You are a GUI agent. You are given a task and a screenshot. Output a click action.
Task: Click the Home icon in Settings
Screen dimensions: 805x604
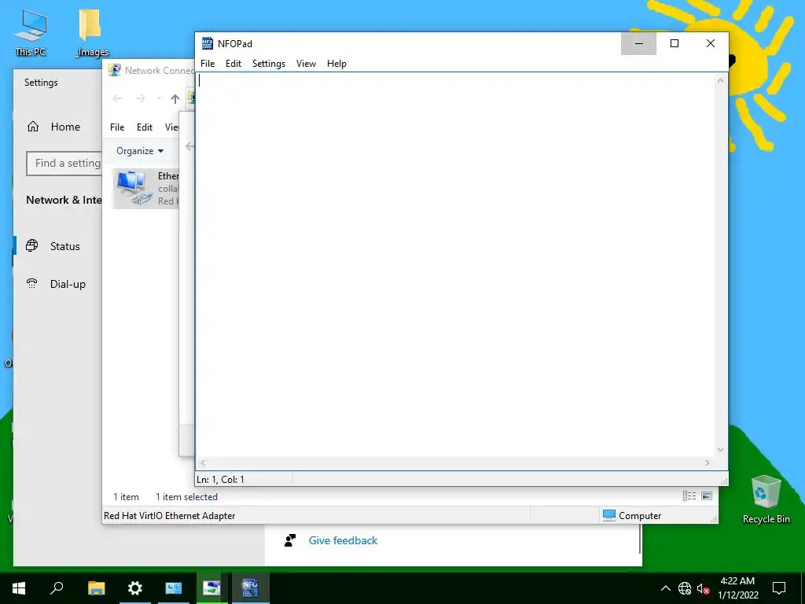tap(33, 127)
